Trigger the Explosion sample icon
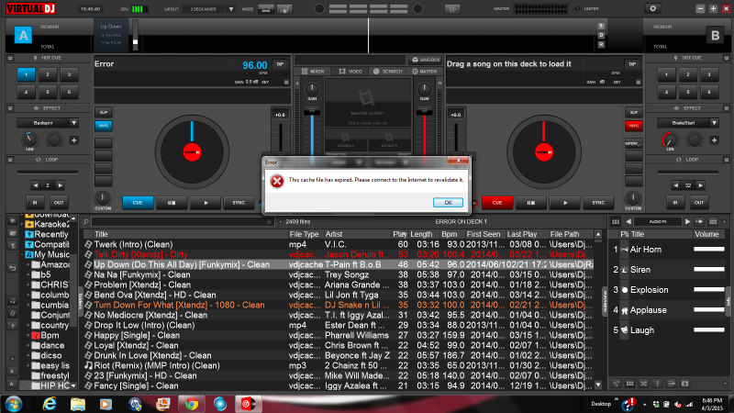Viewport: 734px width, 413px height. coord(624,290)
